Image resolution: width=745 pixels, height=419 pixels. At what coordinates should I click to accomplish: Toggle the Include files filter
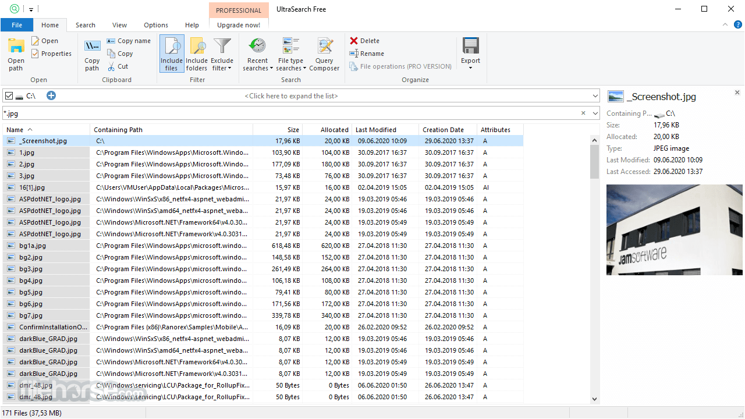coord(171,47)
